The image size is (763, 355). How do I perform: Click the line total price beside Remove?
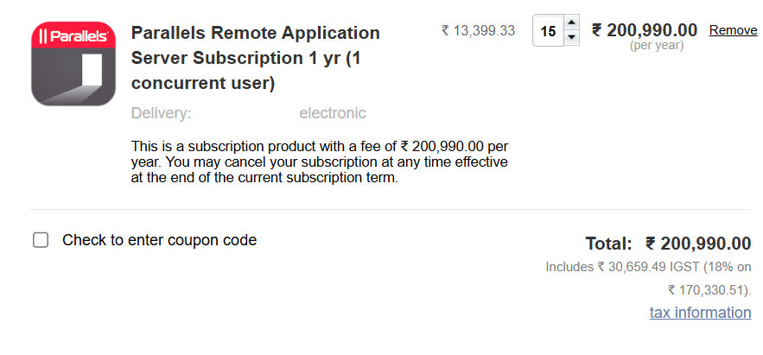click(645, 30)
